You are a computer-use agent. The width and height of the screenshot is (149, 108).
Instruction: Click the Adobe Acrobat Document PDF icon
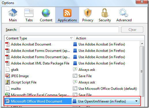(8, 44)
